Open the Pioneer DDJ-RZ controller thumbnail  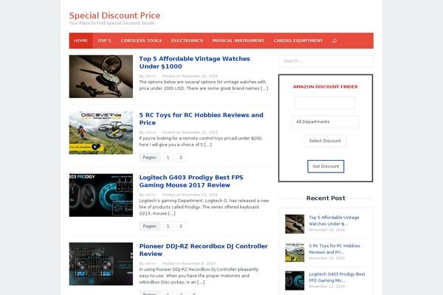(101, 263)
